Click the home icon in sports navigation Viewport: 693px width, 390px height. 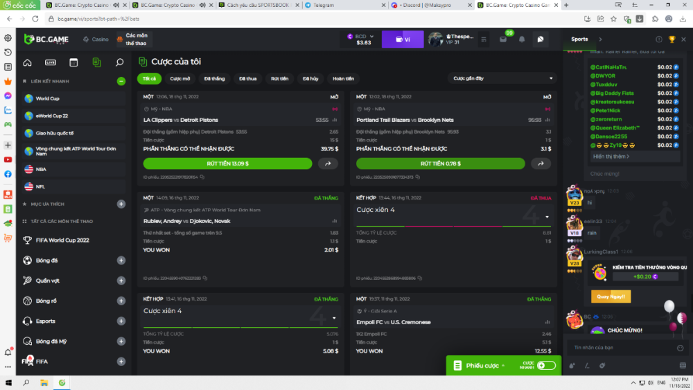pyautogui.click(x=27, y=62)
